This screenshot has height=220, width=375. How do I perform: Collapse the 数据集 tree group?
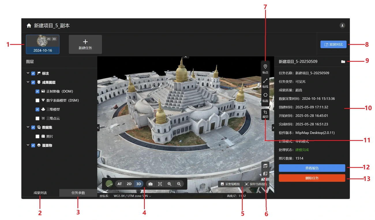(28, 127)
